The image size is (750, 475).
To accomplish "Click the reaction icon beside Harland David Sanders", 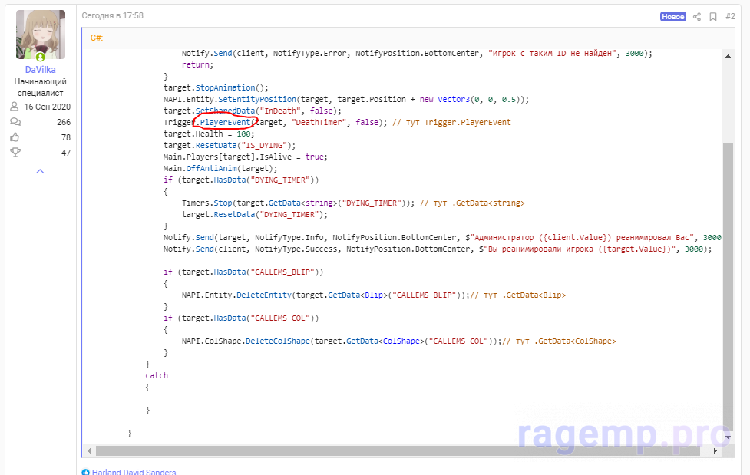I will (86, 472).
